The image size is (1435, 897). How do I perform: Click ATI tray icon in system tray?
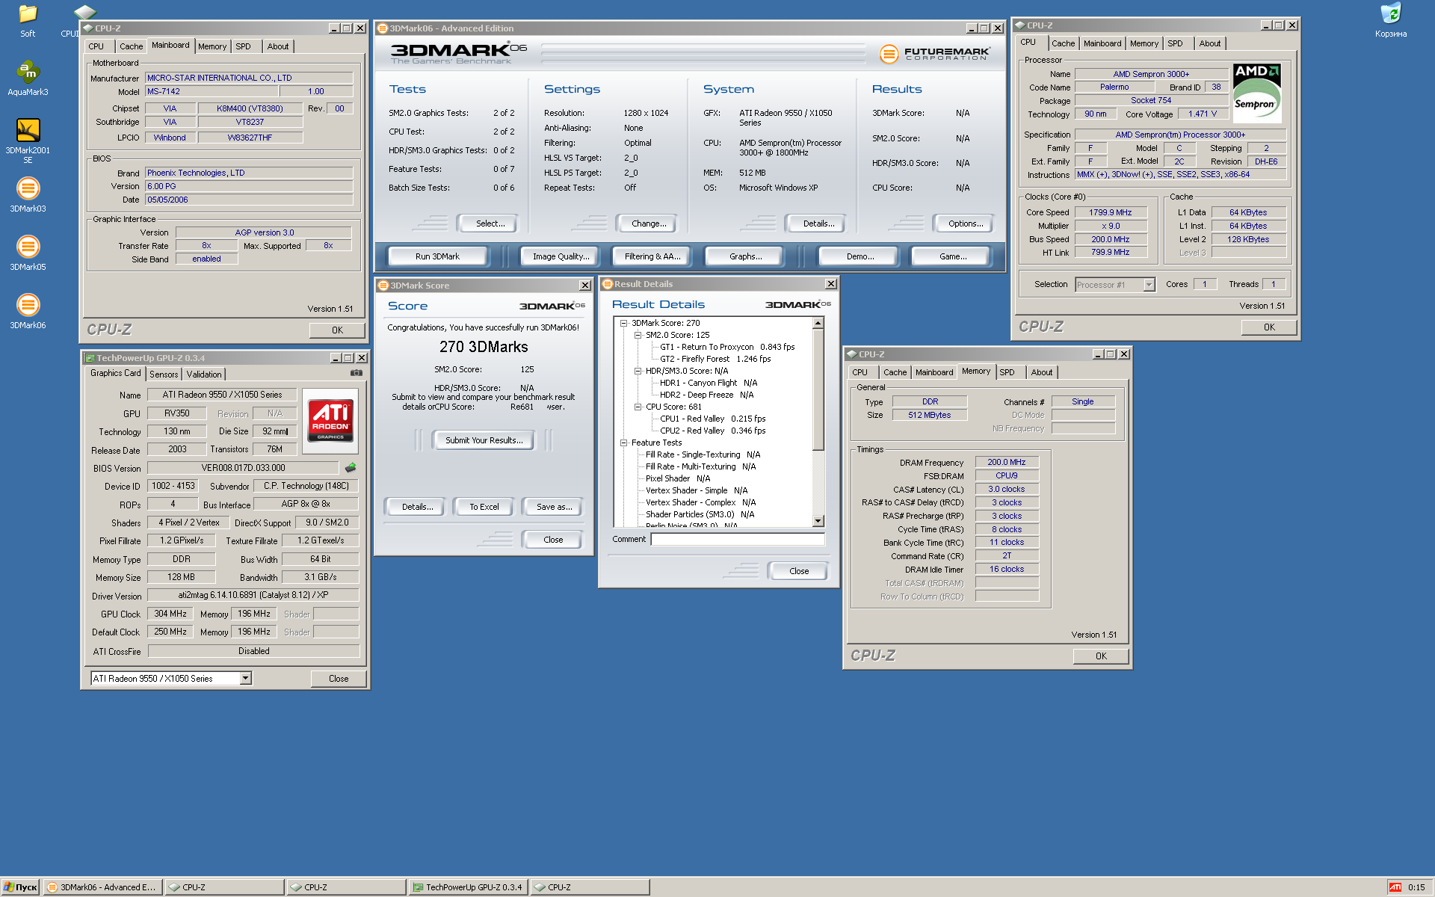point(1395,887)
